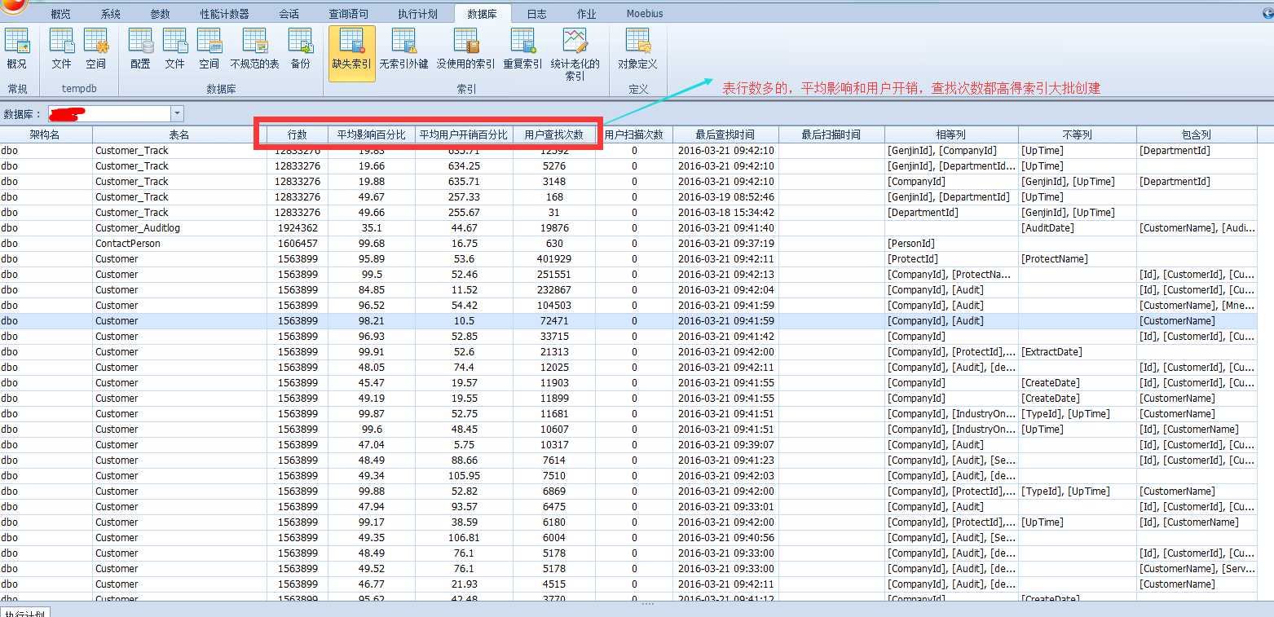Switch to the 执行计划 tab
Screen dimensions: 1274x617
(417, 14)
